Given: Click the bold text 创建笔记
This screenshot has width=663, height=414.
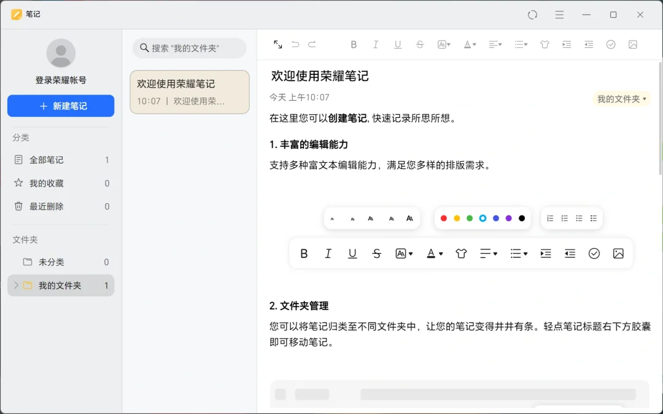Looking at the screenshot, I should (347, 119).
